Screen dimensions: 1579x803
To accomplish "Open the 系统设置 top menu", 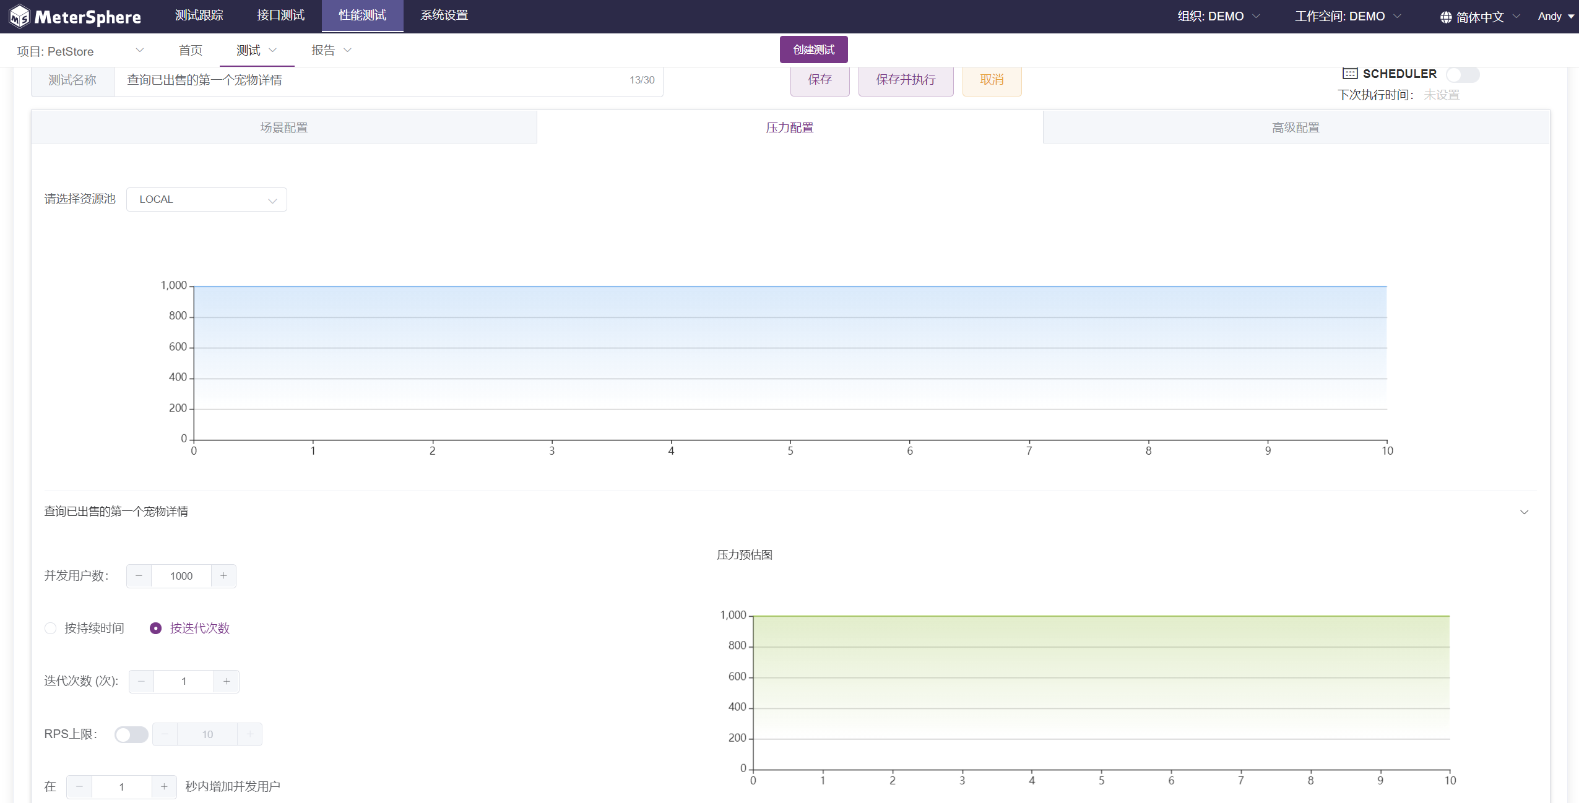I will [x=444, y=15].
